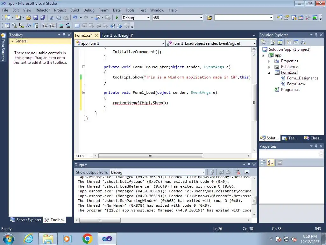Open Properties Window from main toolbar
The height and width of the screenshot is (245, 326).
[x=287, y=18]
